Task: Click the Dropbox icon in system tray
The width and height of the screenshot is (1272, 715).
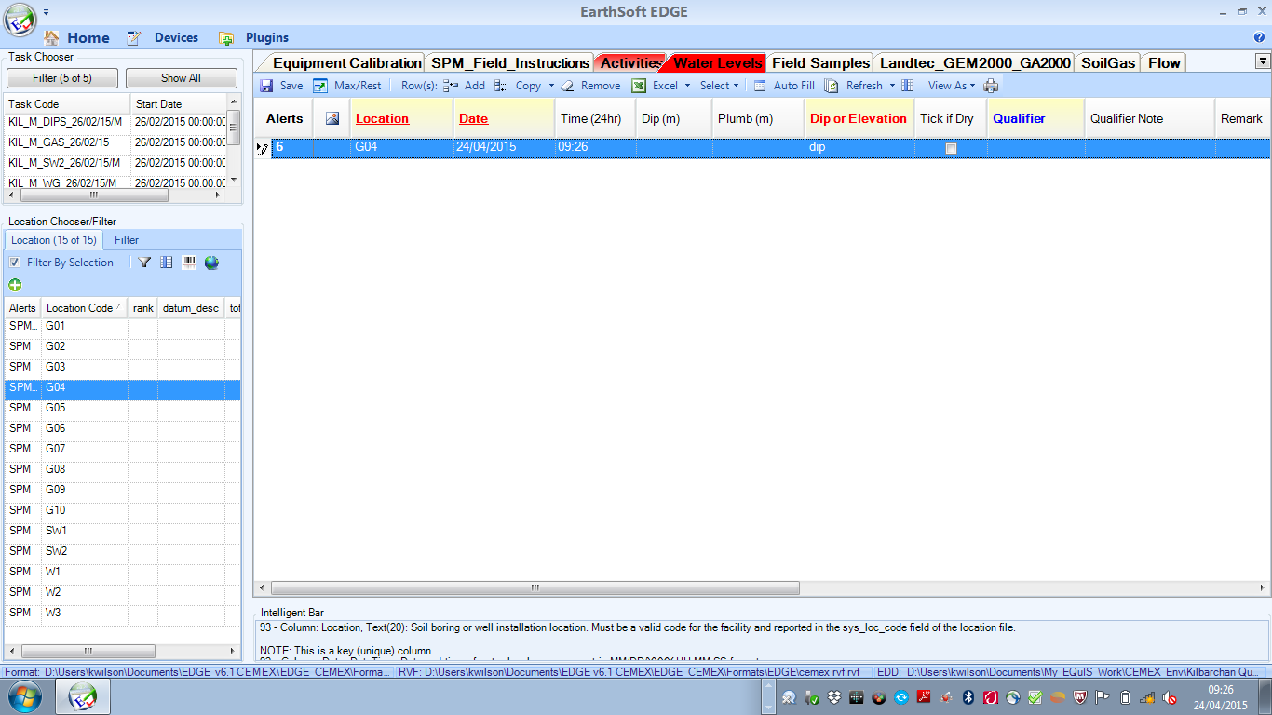Action: point(833,696)
